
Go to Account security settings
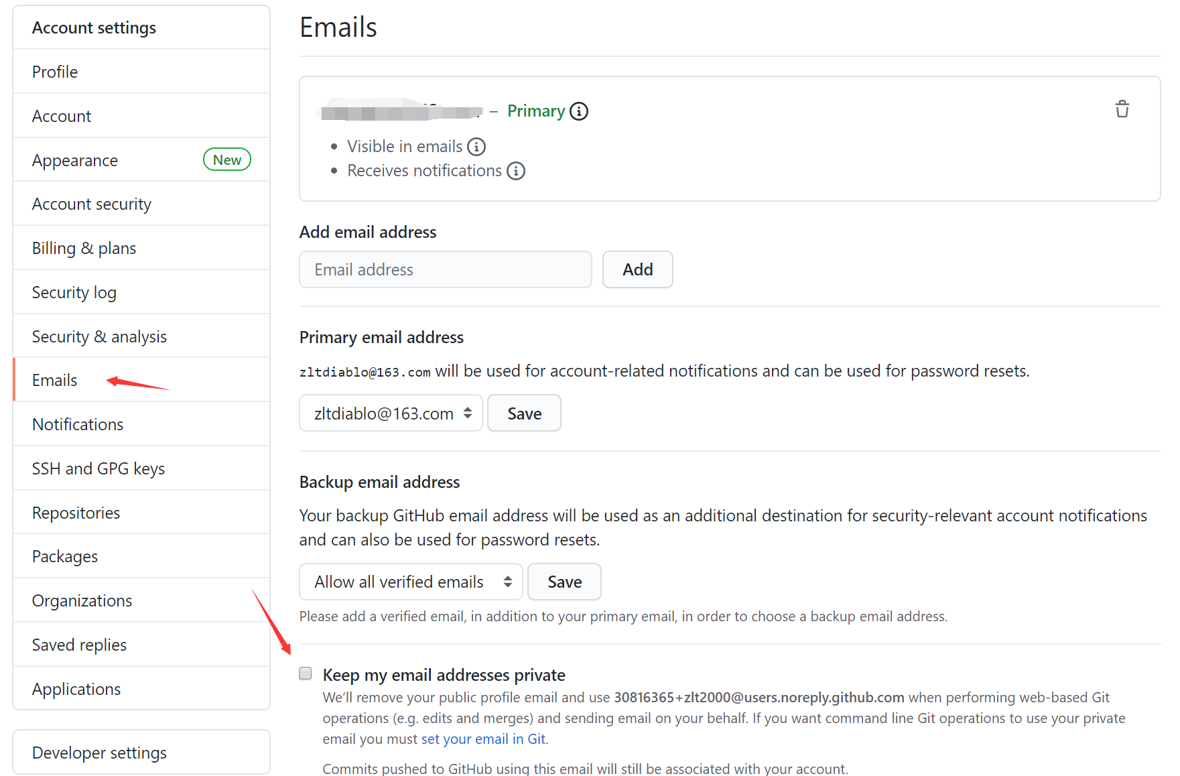tap(92, 204)
